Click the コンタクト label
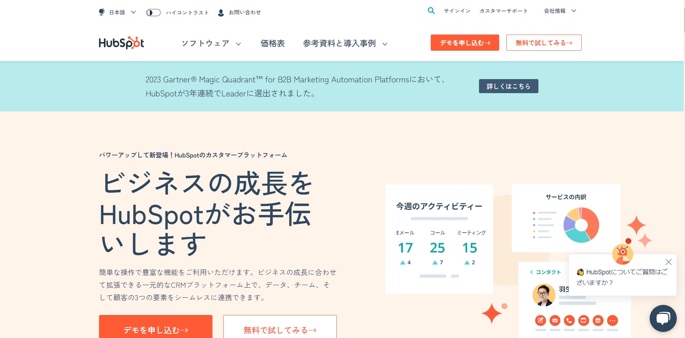Screen dimensions: 685x338 pos(548,272)
